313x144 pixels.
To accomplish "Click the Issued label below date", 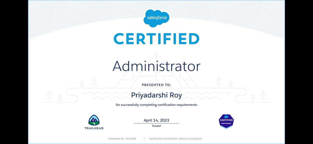I will 156,126.
